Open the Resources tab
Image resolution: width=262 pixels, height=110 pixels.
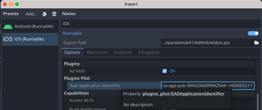pos(97,52)
